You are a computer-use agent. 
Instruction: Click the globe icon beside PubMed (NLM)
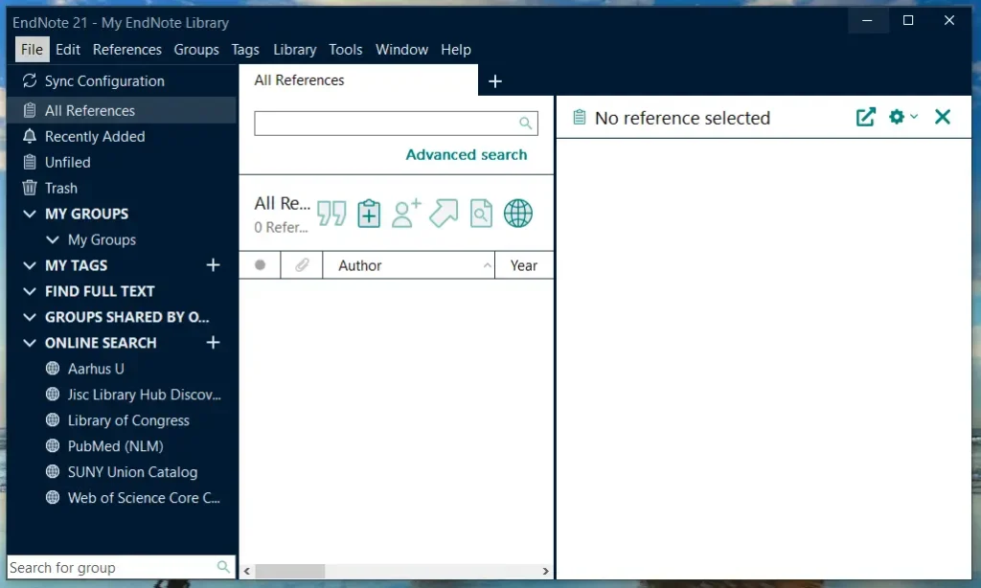(53, 446)
